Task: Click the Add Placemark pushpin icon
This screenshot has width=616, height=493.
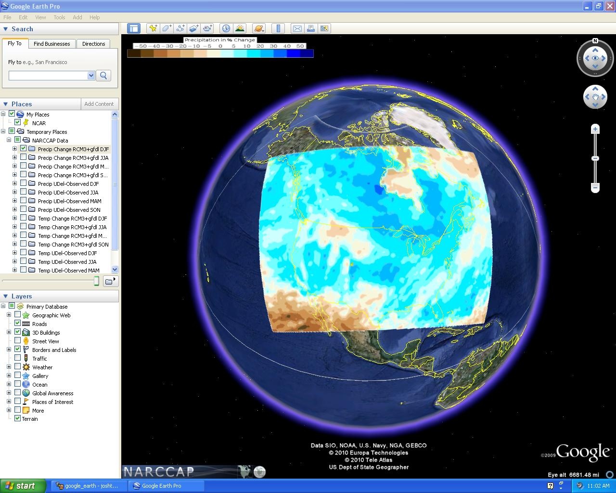Action: click(x=153, y=28)
